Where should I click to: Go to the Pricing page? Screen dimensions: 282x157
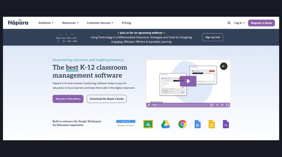click(x=126, y=23)
